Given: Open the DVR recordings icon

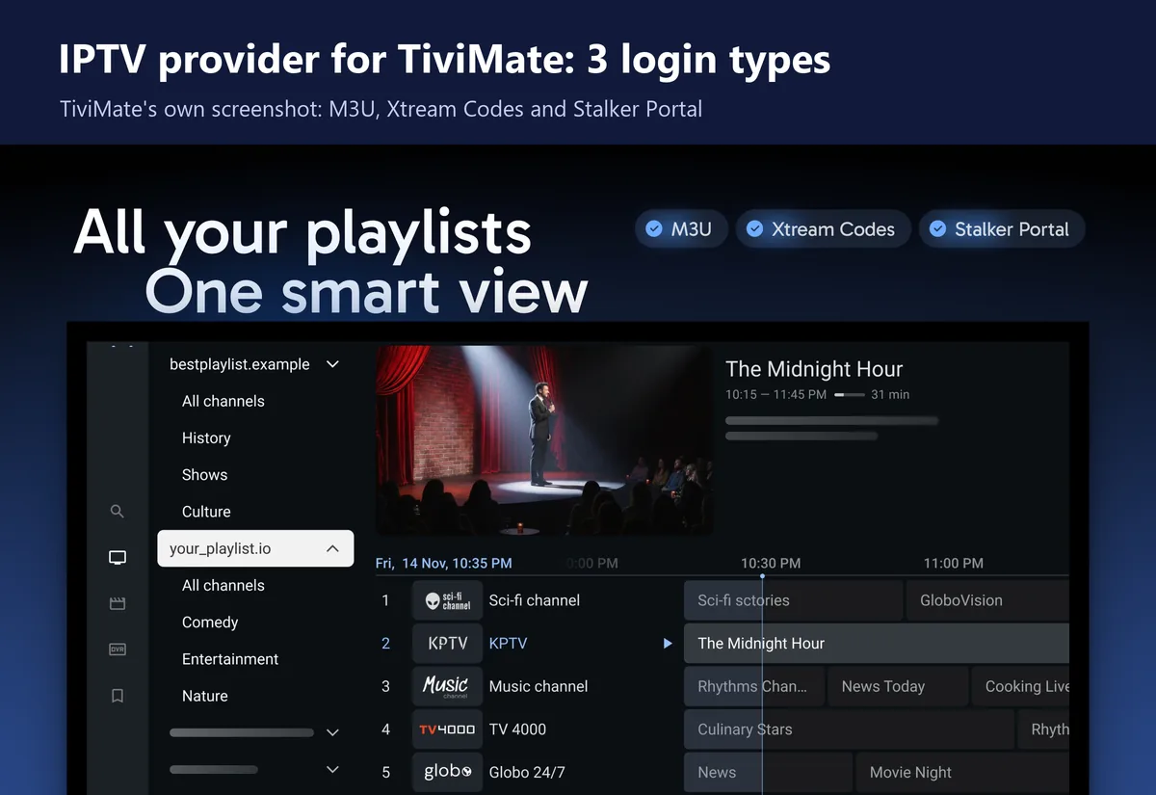Looking at the screenshot, I should click(118, 649).
